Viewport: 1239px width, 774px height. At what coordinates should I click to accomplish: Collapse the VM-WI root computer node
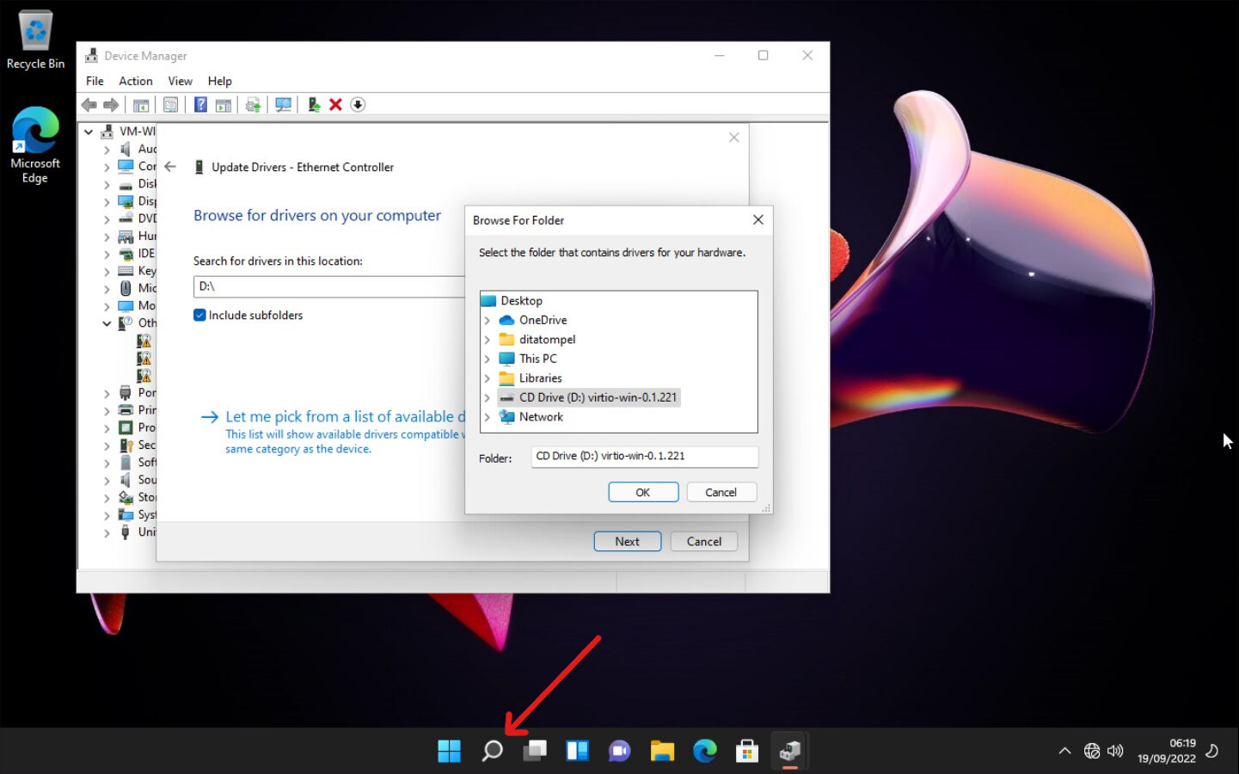(89, 132)
